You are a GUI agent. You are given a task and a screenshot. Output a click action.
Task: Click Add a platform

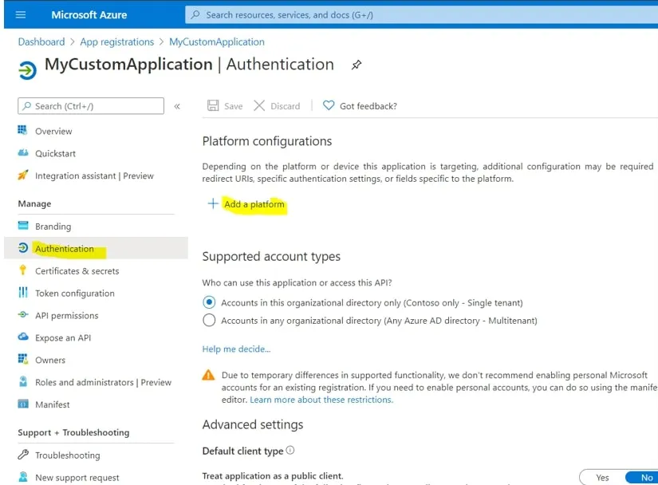[x=254, y=204]
